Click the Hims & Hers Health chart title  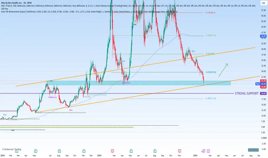pos(16,3)
